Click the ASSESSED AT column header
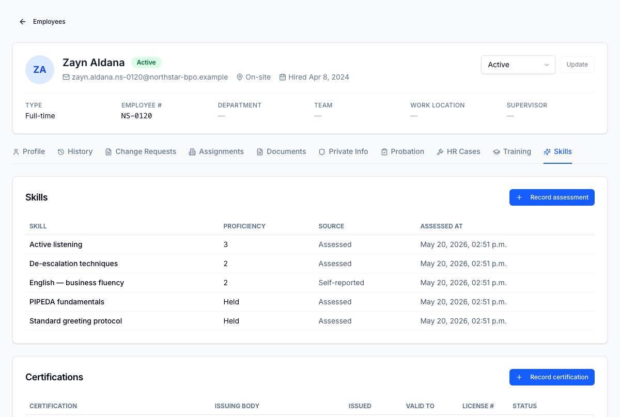Screen dimensions: 620x417 point(442,226)
